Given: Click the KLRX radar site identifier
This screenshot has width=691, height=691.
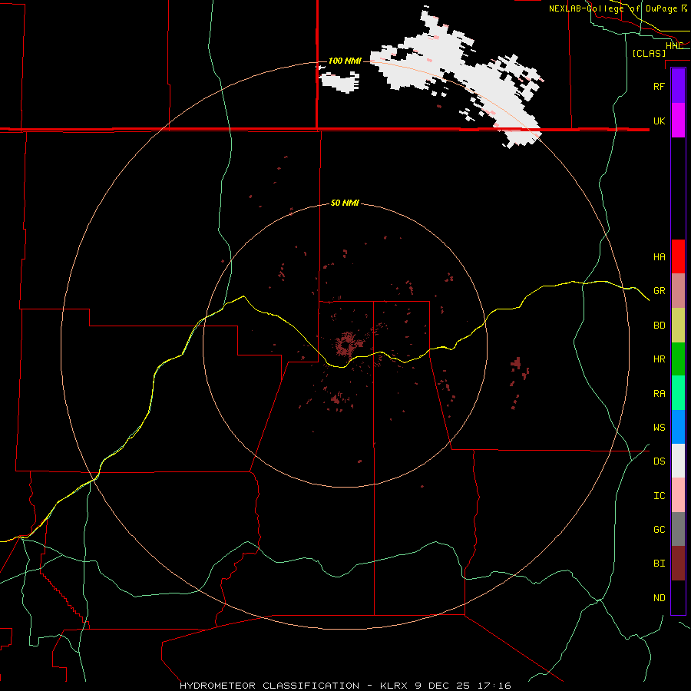Looking at the screenshot, I should (395, 686).
